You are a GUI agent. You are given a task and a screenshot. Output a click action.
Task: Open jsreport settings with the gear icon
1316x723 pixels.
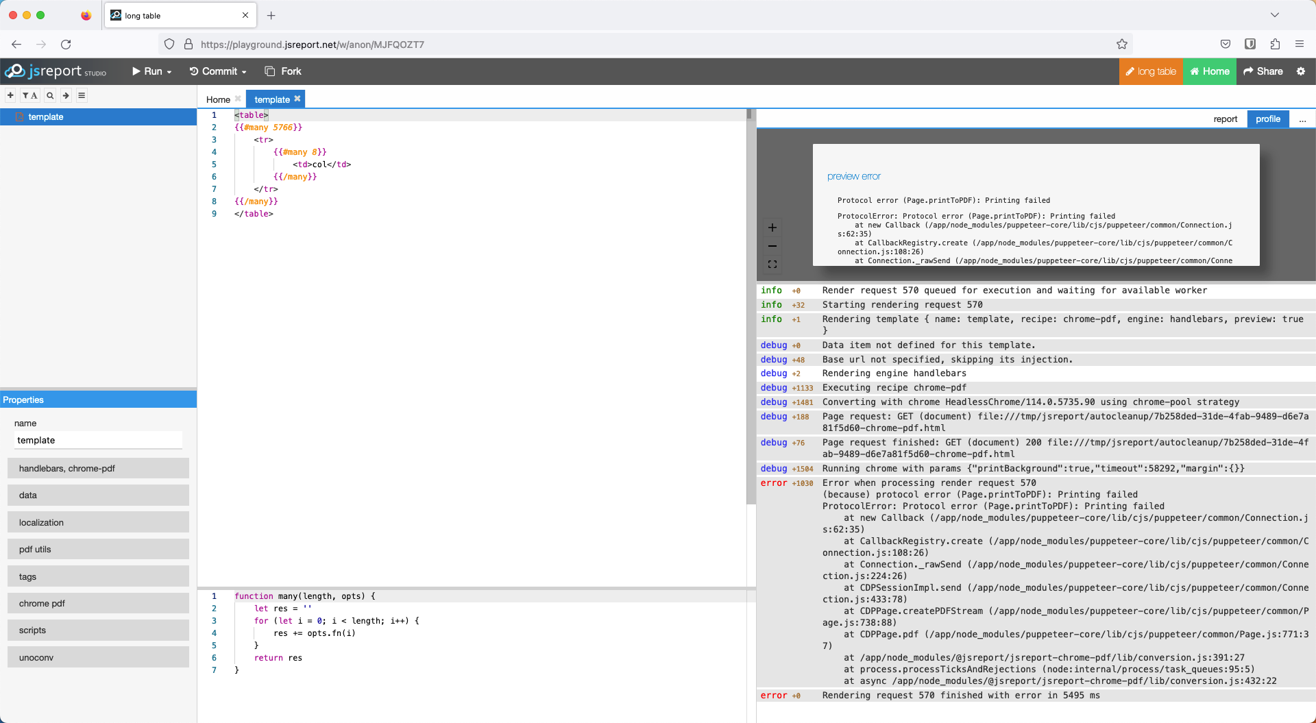click(x=1301, y=71)
